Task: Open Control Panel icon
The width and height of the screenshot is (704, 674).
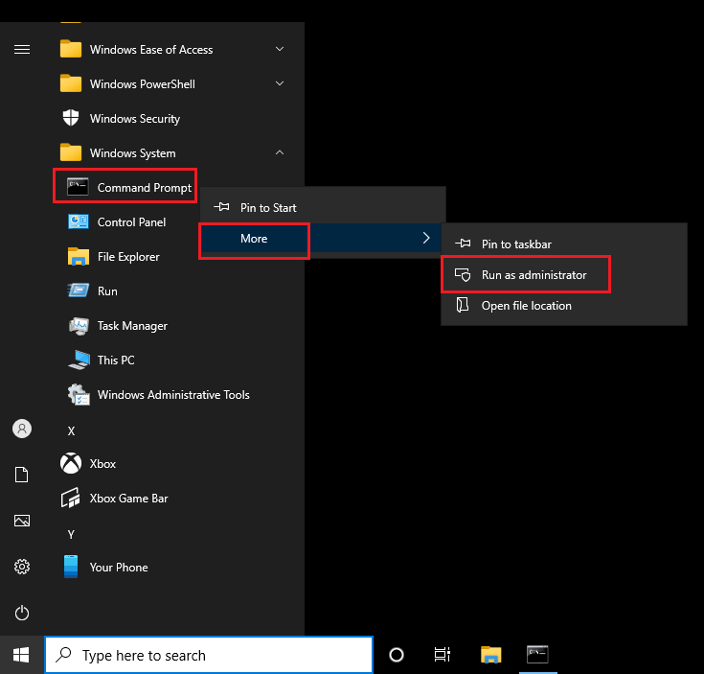Action: pos(79,221)
